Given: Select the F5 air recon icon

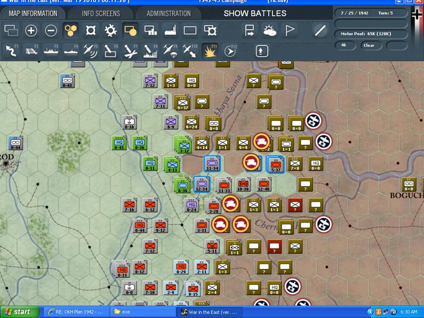Looking at the screenshot, I should click(91, 51).
